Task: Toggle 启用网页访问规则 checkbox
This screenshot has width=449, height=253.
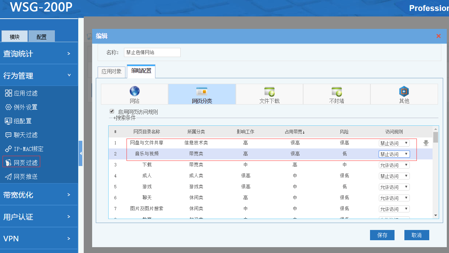Action: coord(112,112)
